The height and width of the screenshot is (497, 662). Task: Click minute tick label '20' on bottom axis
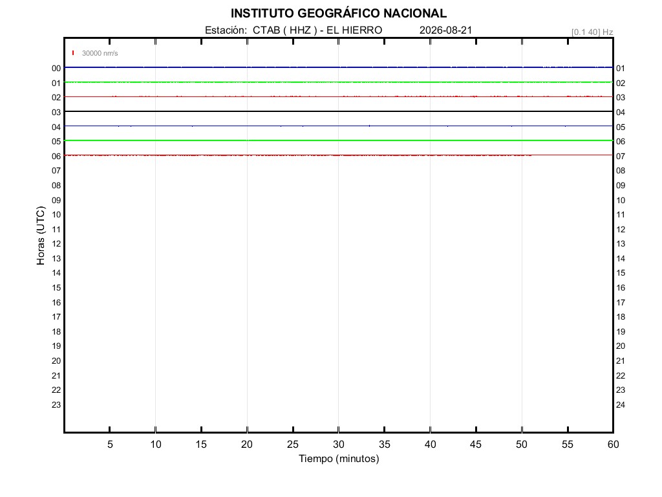coord(247,444)
